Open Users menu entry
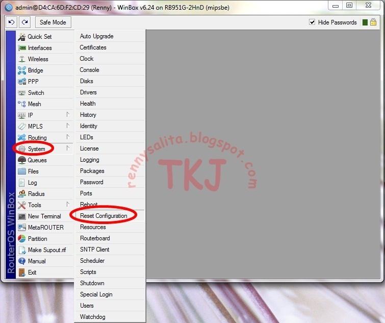 [110, 306]
